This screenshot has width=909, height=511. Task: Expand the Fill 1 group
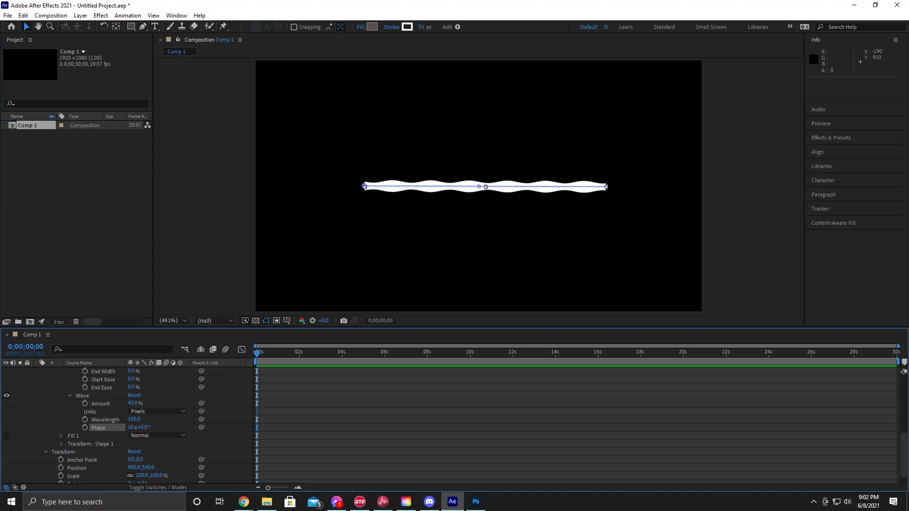click(x=61, y=436)
